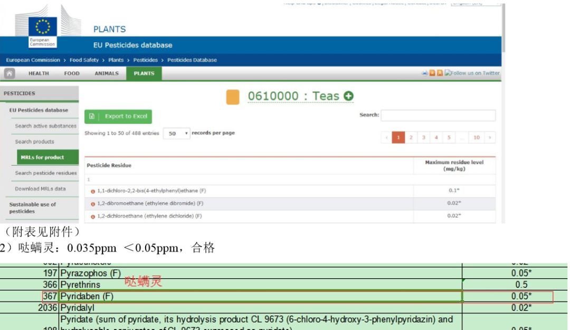
Task: Open Pesticides Database breadcrumb link
Action: 192,60
